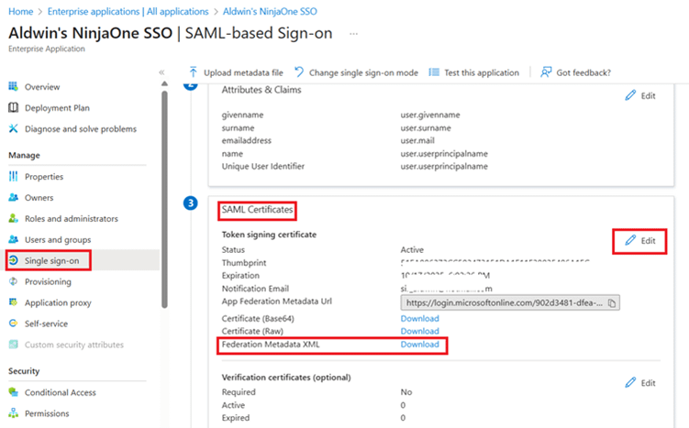Open Provisioning settings
The width and height of the screenshot is (689, 428).
coord(48,282)
